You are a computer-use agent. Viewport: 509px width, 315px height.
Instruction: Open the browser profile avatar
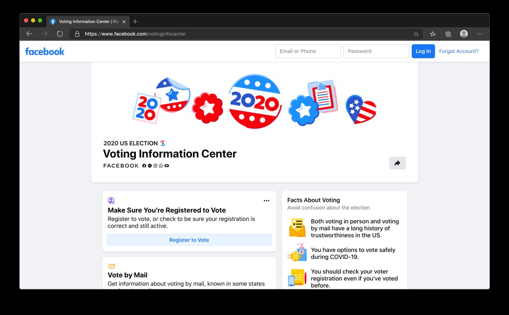coord(464,34)
